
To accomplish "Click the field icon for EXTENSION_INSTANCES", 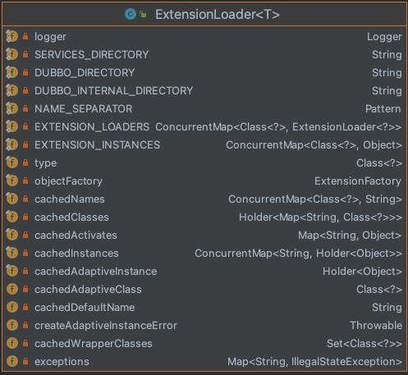I will [x=11, y=144].
